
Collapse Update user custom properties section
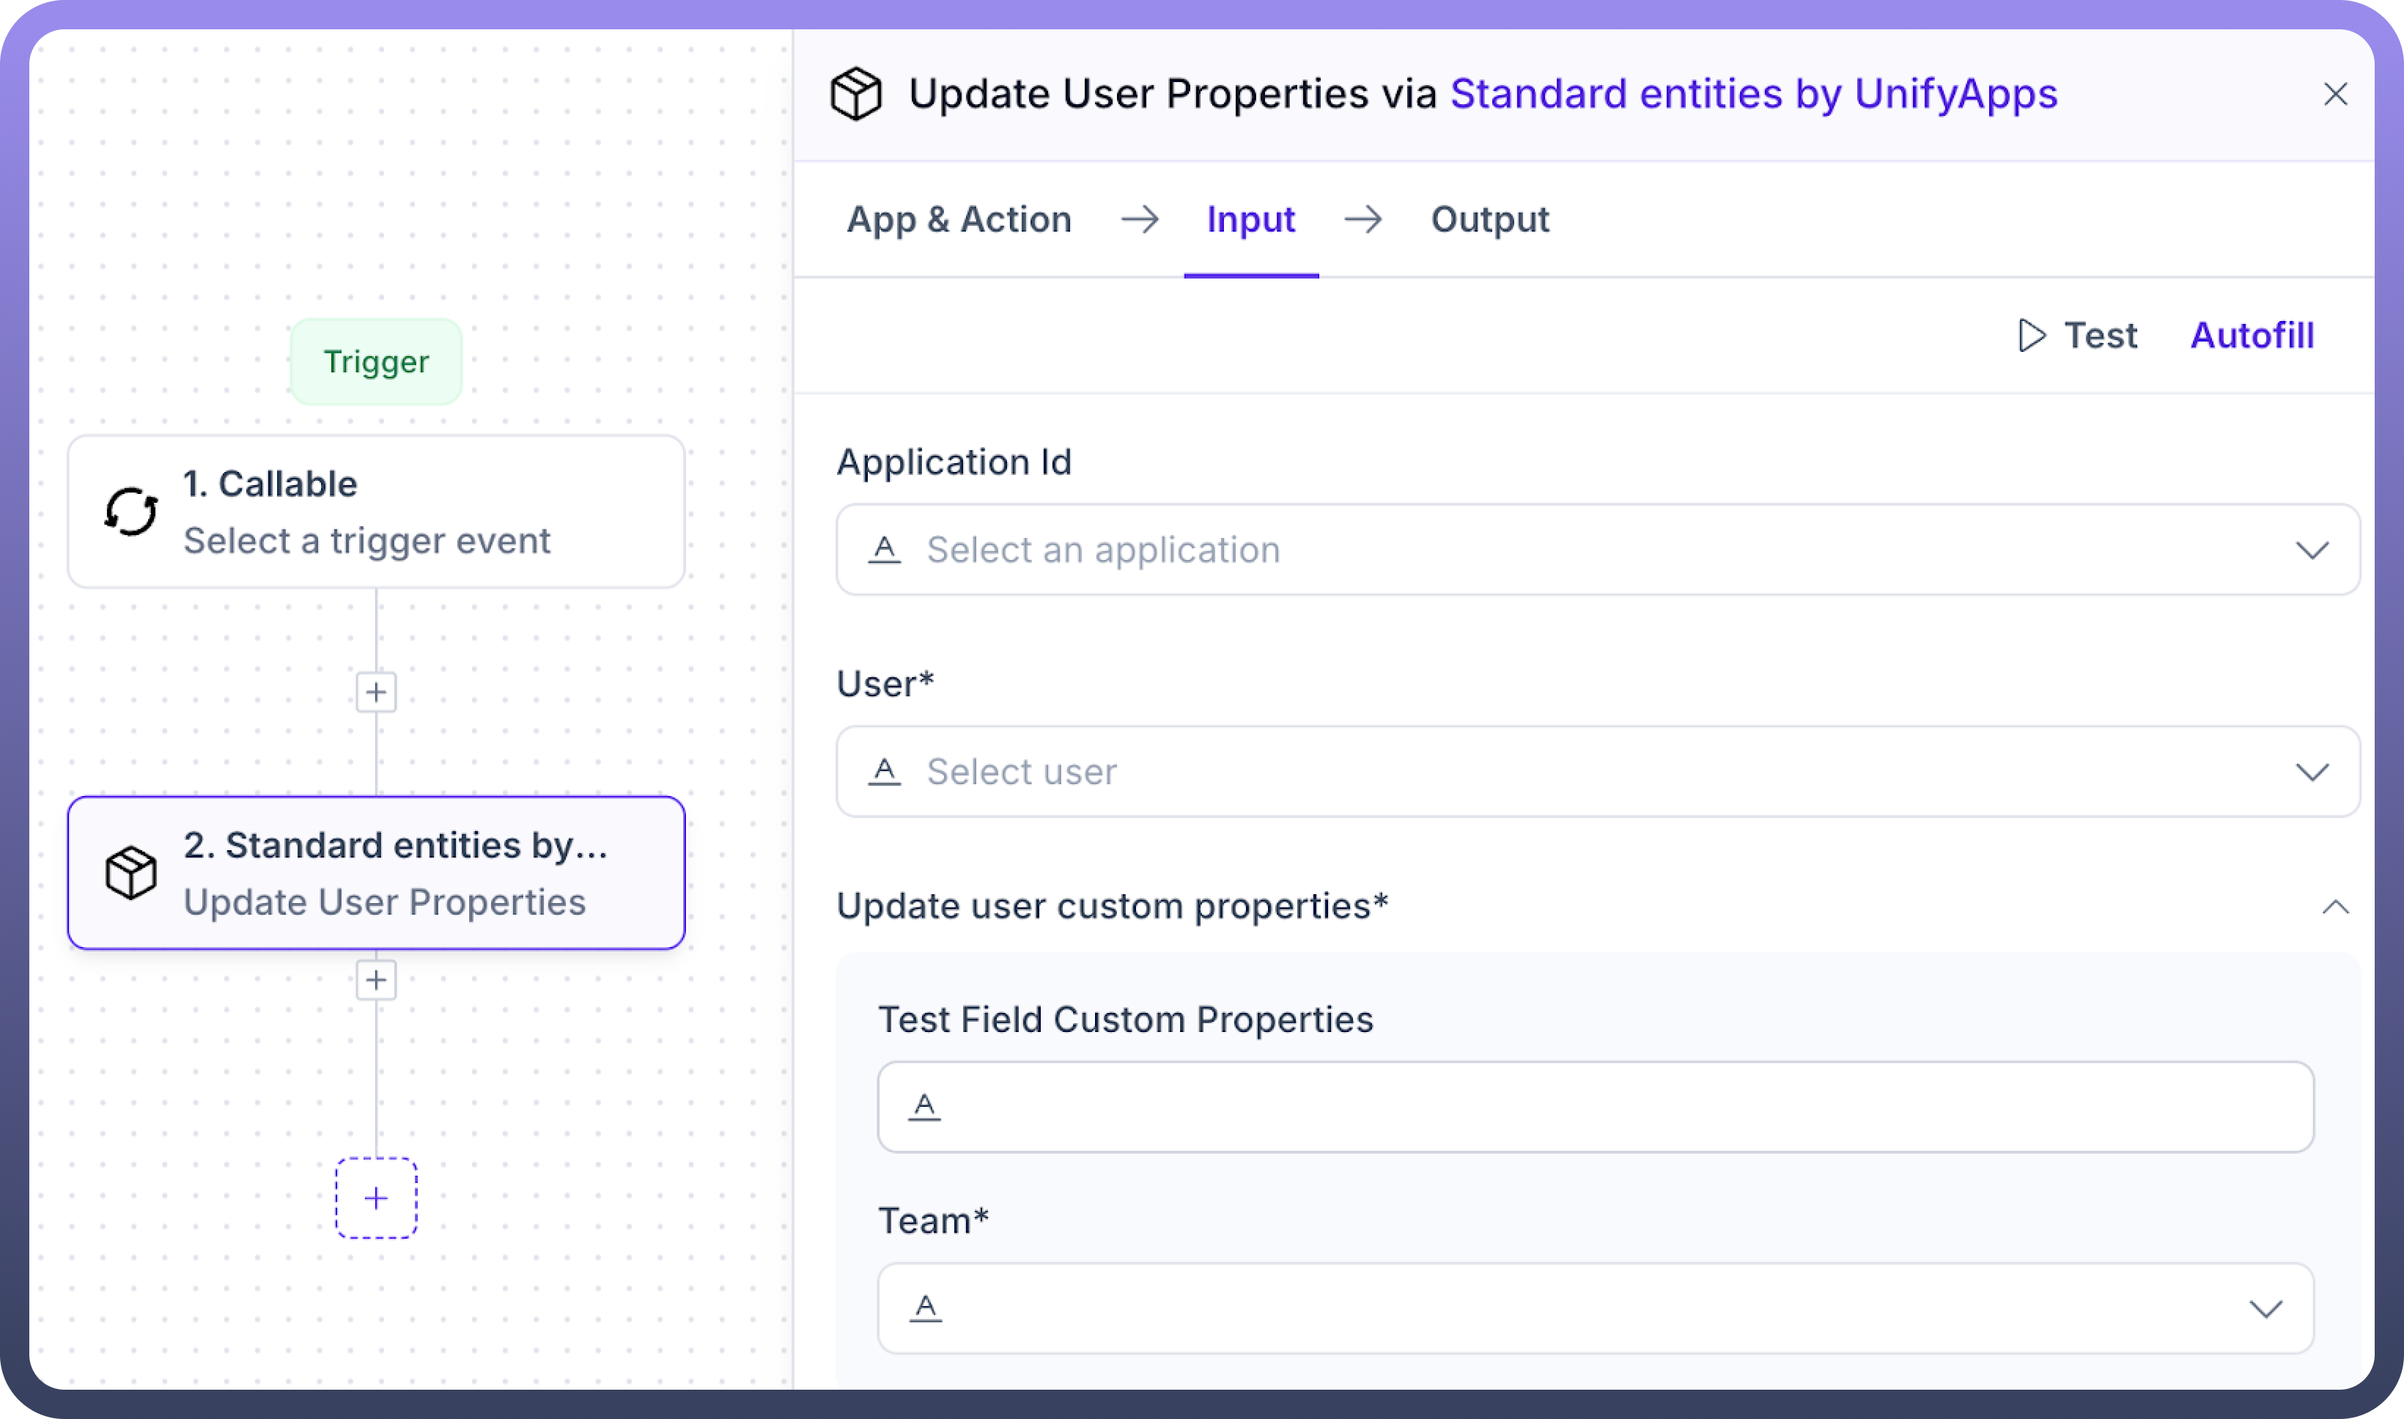pyautogui.click(x=2335, y=907)
